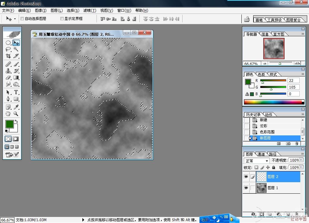Switch to the 通道 channels tab
This screenshot has height=223, width=309.
pos(261,154)
